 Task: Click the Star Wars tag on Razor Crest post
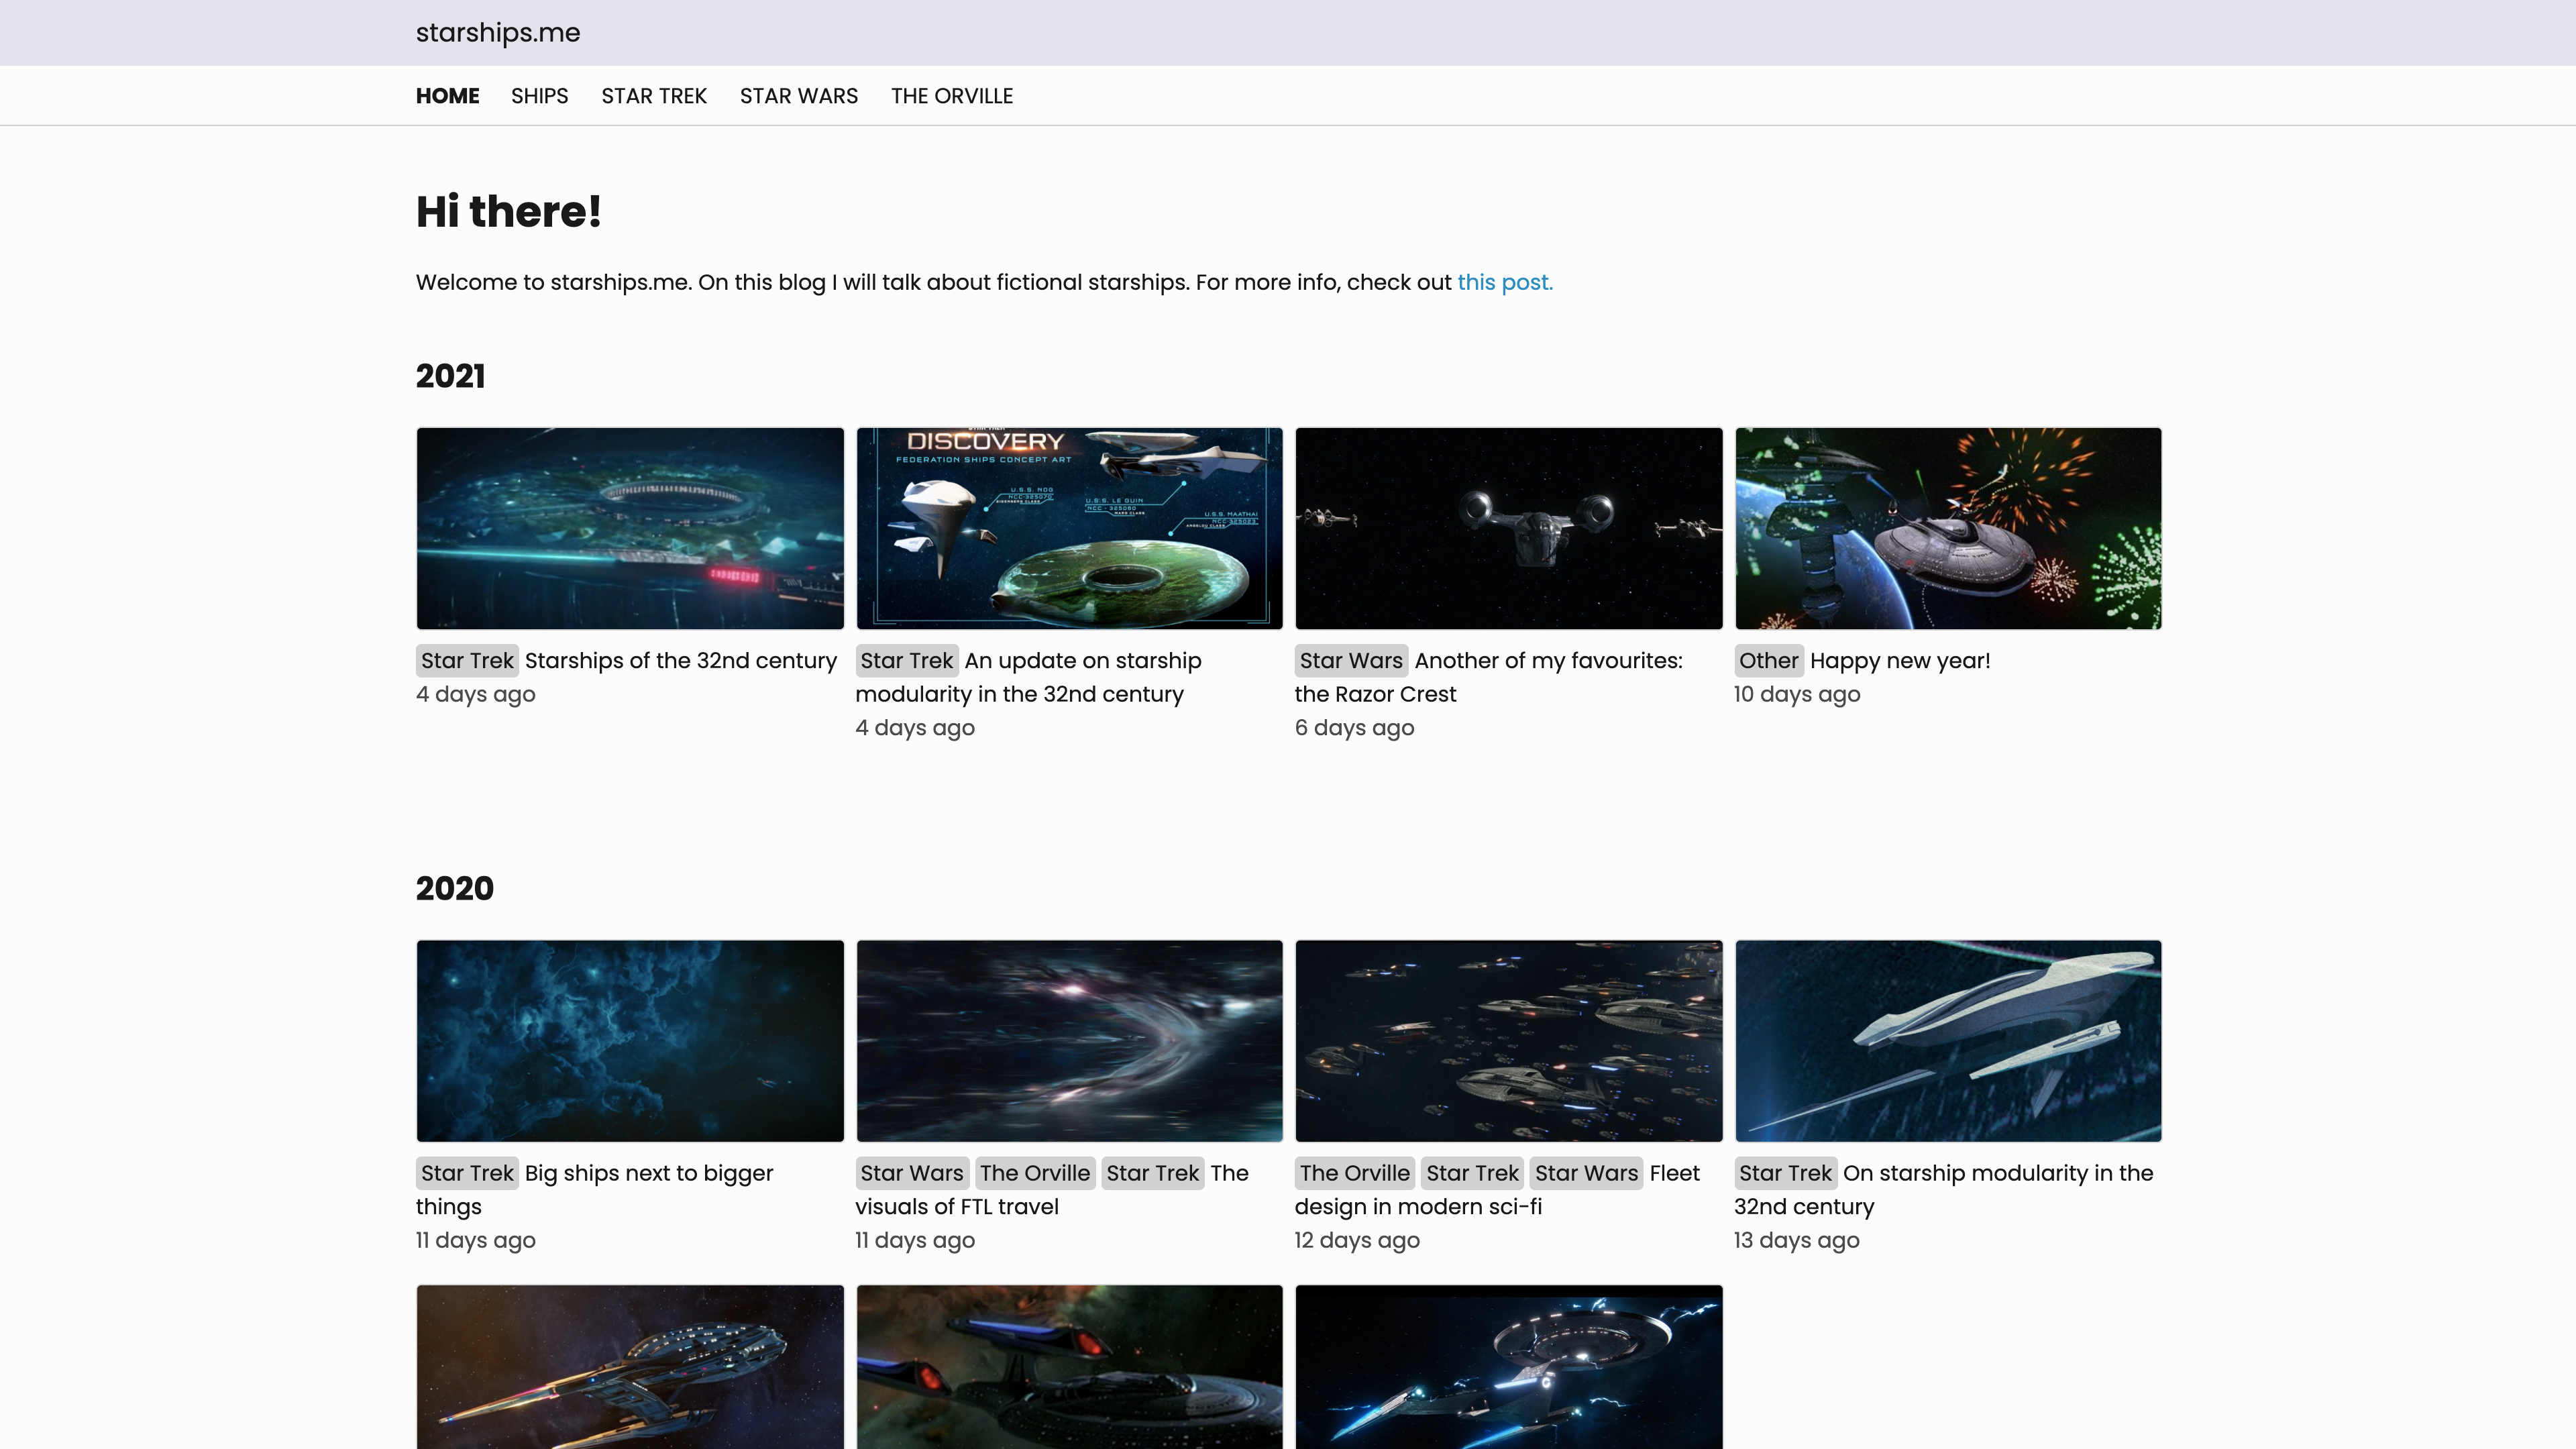pyautogui.click(x=1350, y=661)
